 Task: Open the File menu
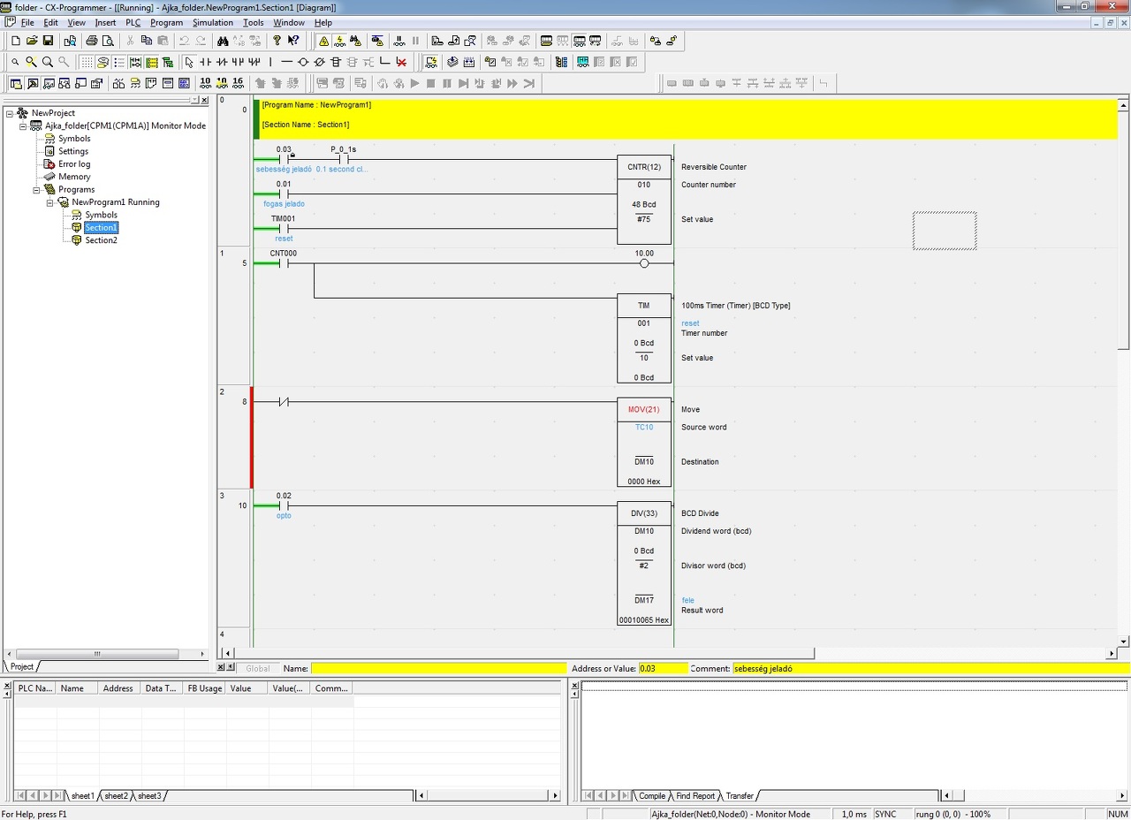(27, 22)
